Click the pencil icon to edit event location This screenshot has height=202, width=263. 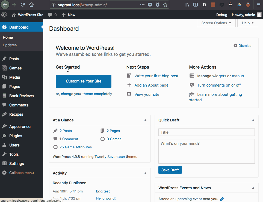(x=222, y=199)
